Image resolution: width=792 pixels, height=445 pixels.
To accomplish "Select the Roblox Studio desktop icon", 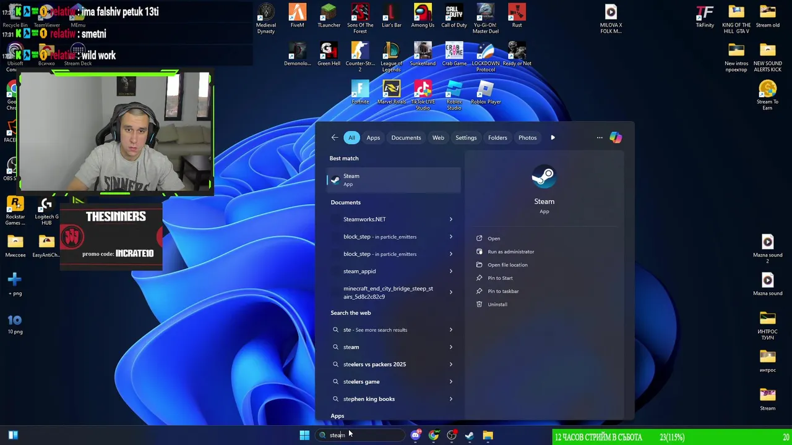I will point(454,95).
